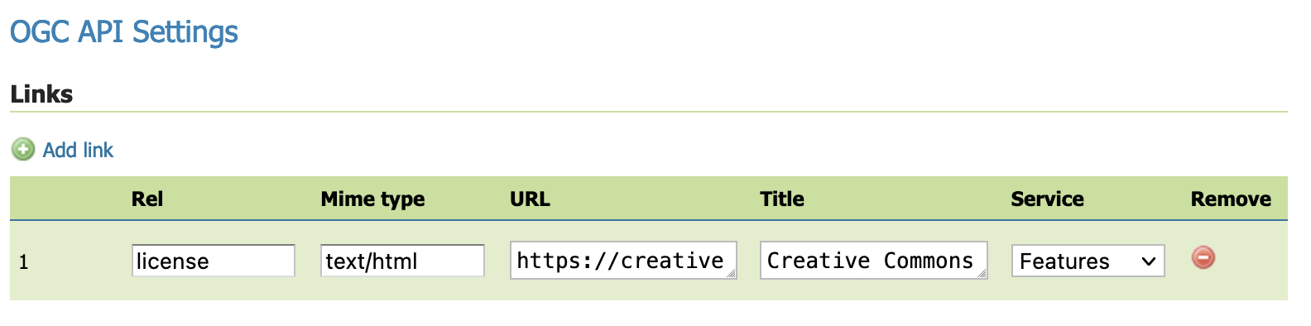Open the "Add link" text link
The image size is (1311, 326).
click(x=78, y=150)
